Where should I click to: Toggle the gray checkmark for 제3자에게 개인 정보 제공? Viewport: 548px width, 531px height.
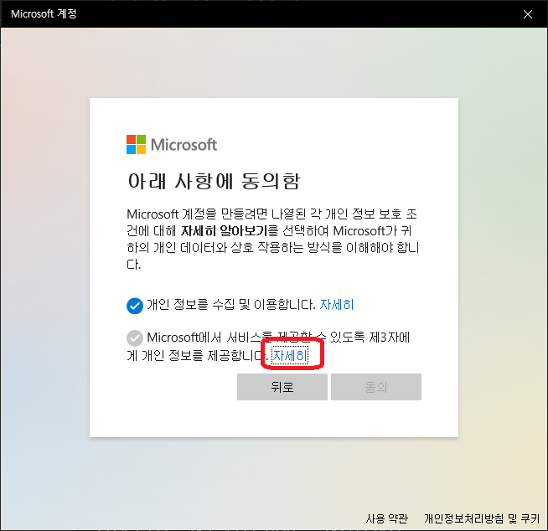tap(135, 338)
